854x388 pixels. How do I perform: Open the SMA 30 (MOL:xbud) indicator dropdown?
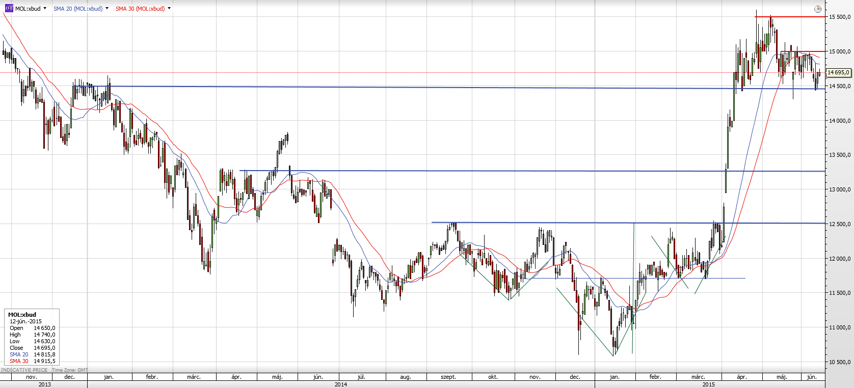click(x=169, y=9)
